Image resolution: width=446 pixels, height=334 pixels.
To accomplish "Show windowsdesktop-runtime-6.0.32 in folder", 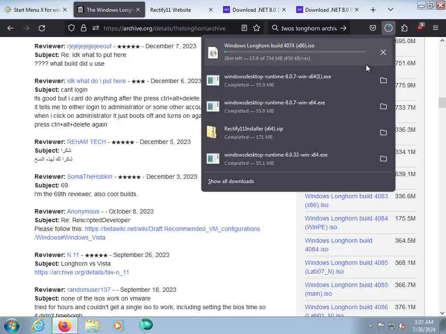I will tap(383, 159).
